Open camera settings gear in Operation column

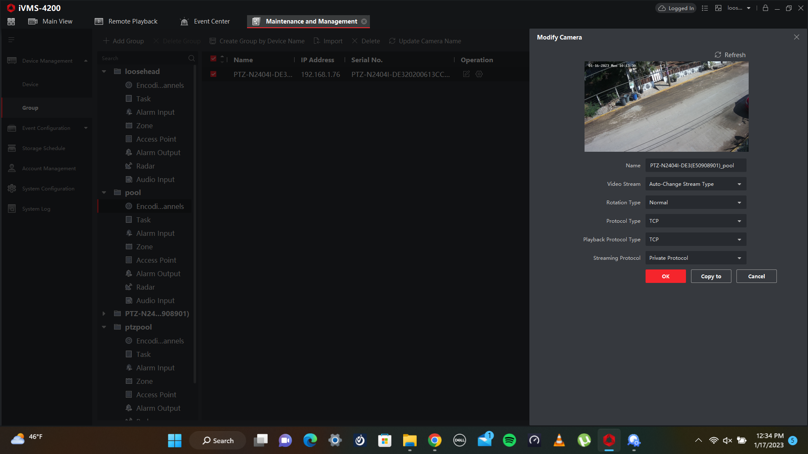[479, 74]
